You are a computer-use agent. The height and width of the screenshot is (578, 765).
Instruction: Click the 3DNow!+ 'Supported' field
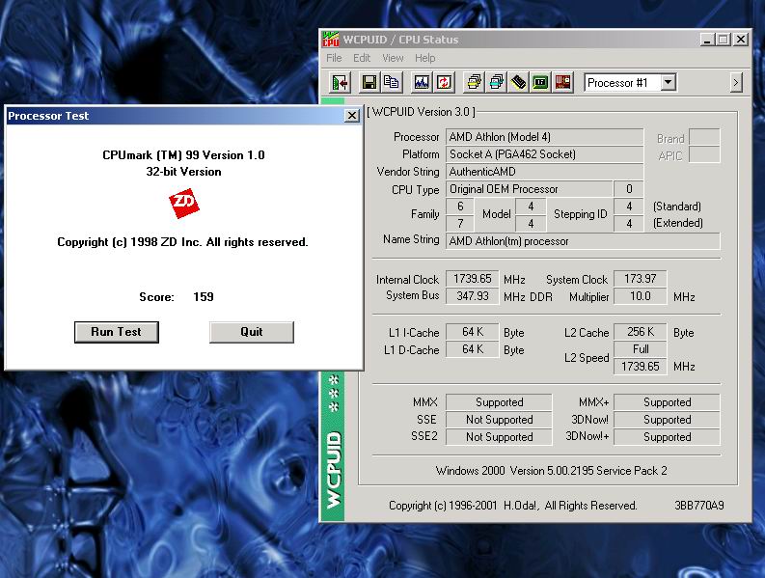(667, 437)
